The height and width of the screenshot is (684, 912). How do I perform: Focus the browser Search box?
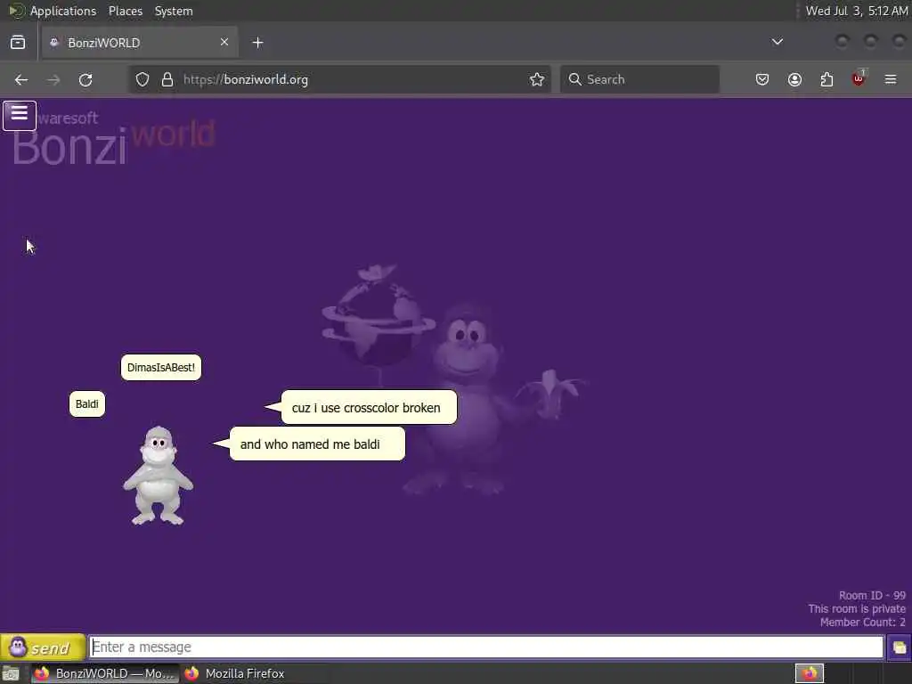[639, 79]
